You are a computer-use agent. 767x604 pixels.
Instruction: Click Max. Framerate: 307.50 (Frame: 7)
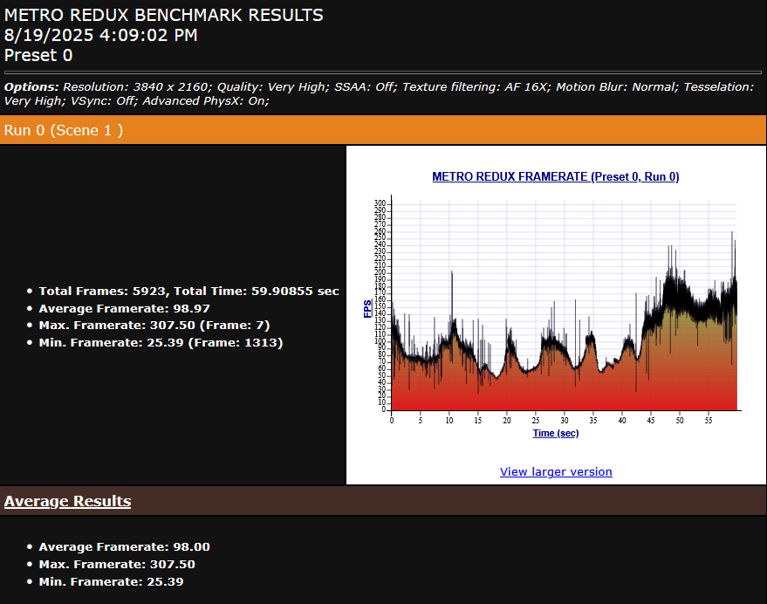pyautogui.click(x=154, y=326)
